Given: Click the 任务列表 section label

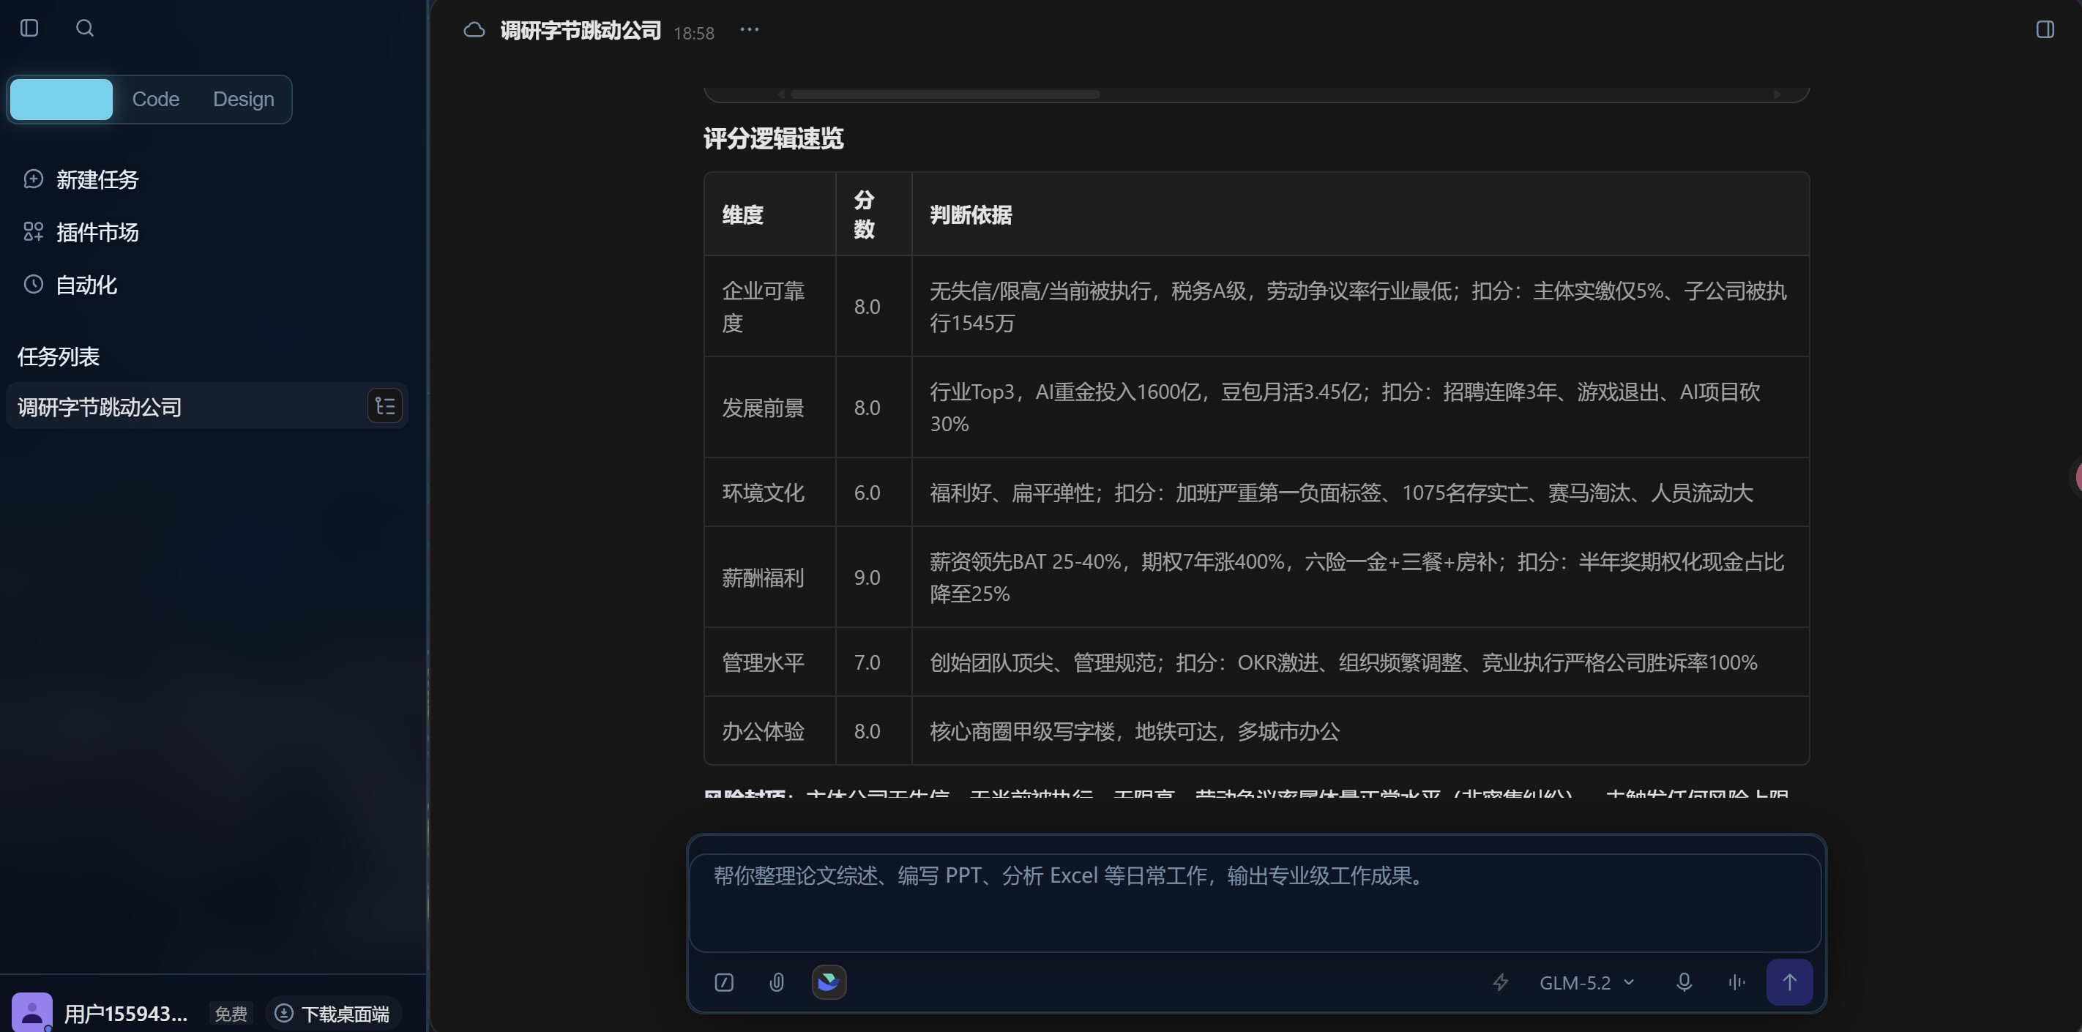Looking at the screenshot, I should (58, 356).
